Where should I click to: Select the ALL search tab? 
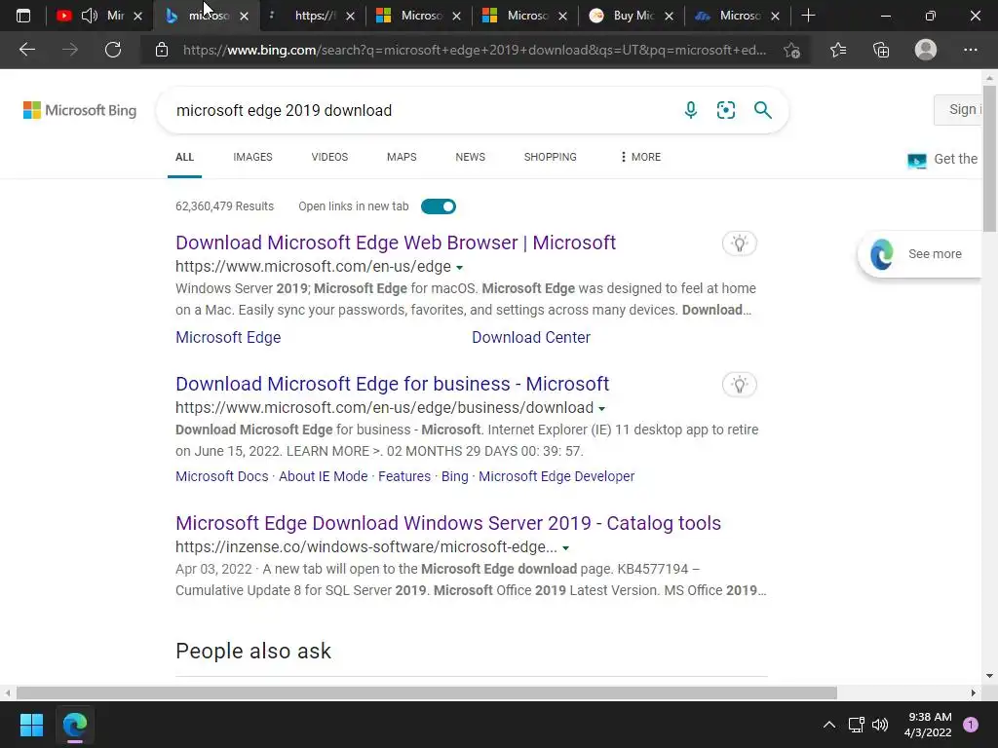click(184, 157)
